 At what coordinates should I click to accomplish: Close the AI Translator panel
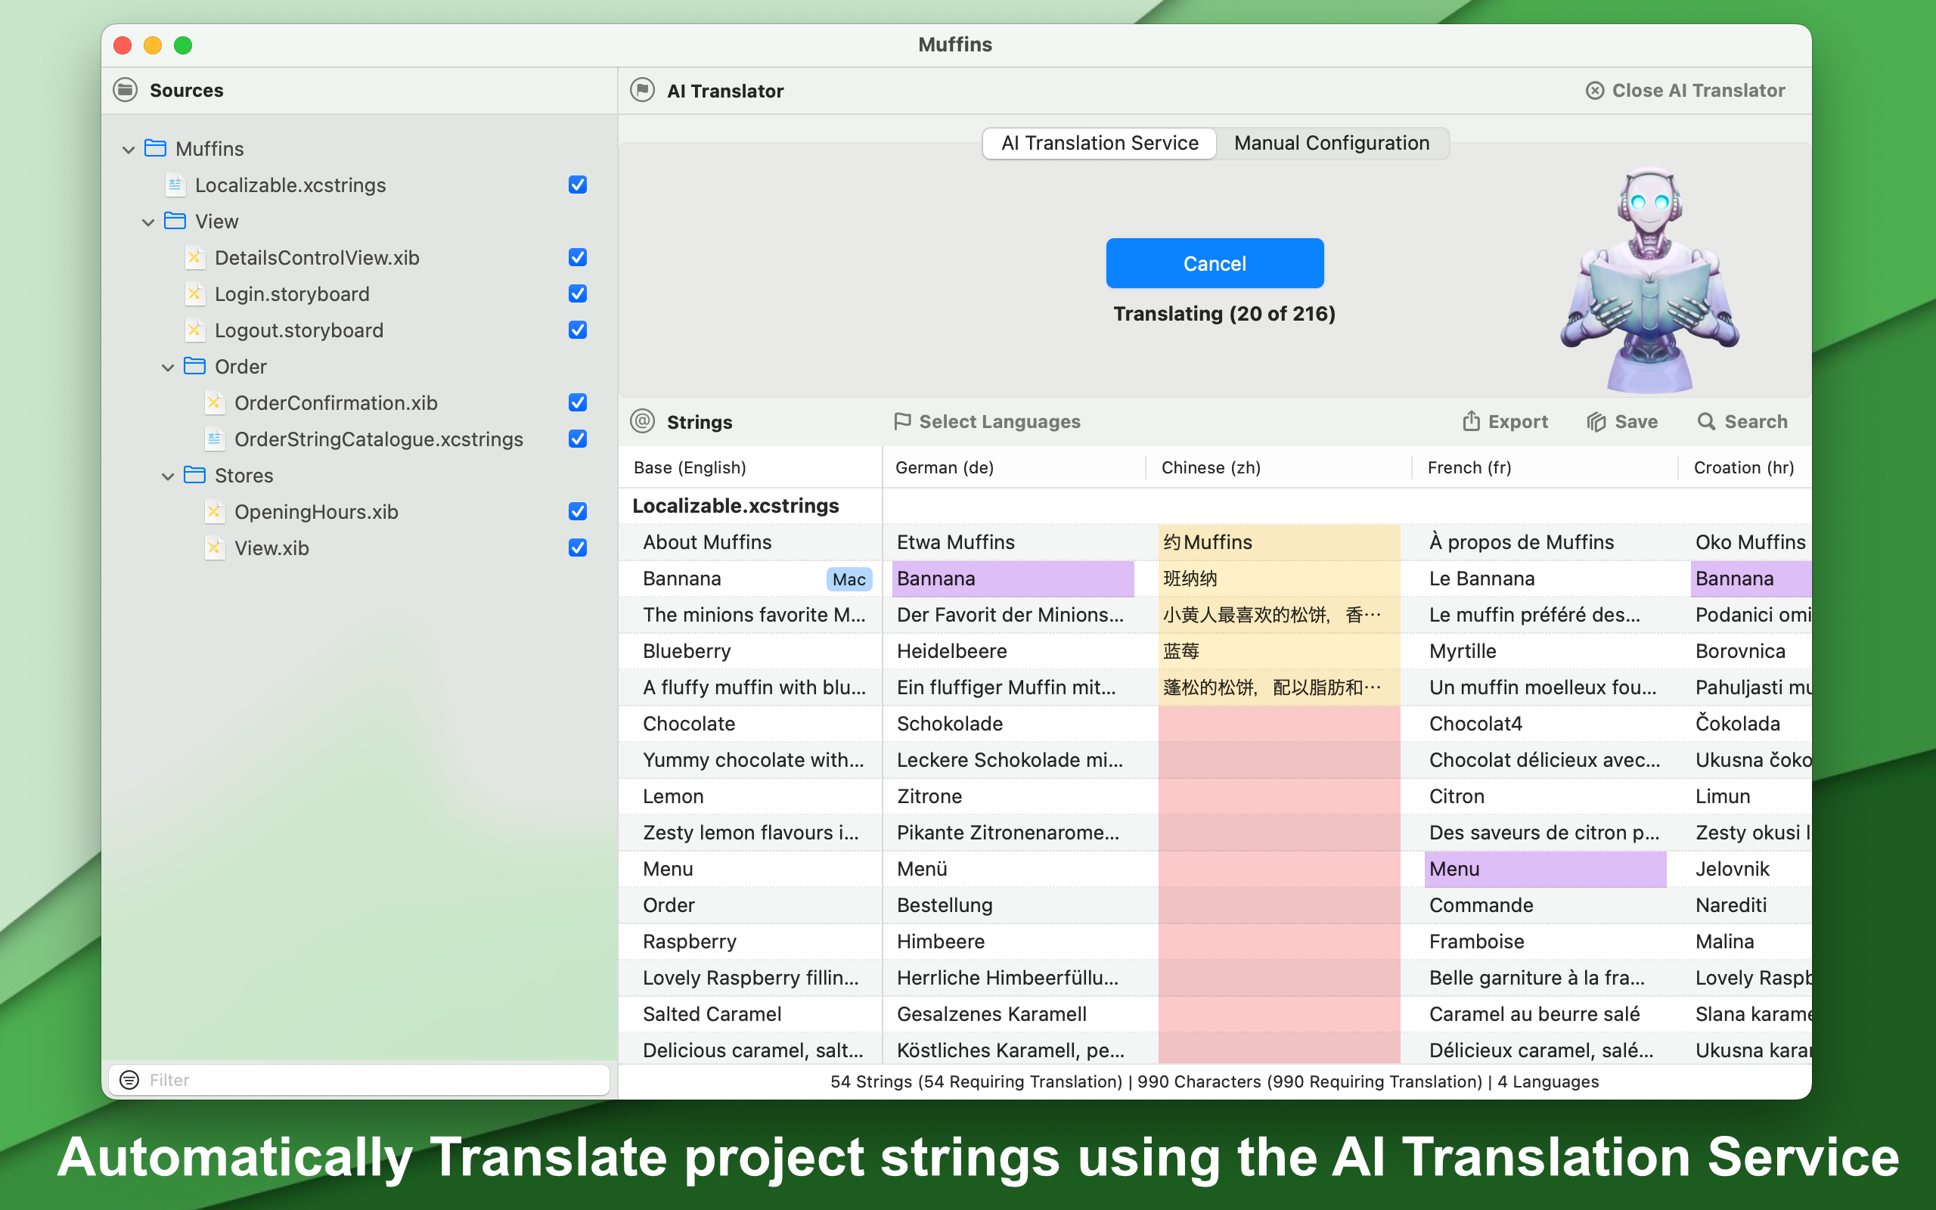click(1685, 91)
